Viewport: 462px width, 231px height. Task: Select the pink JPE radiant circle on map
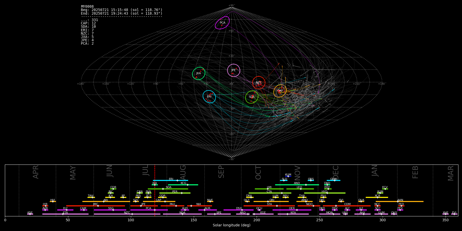tap(234, 70)
